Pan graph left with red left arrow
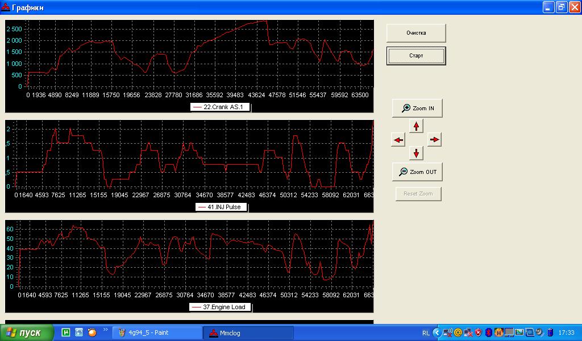The height and width of the screenshot is (341, 582). (x=398, y=140)
